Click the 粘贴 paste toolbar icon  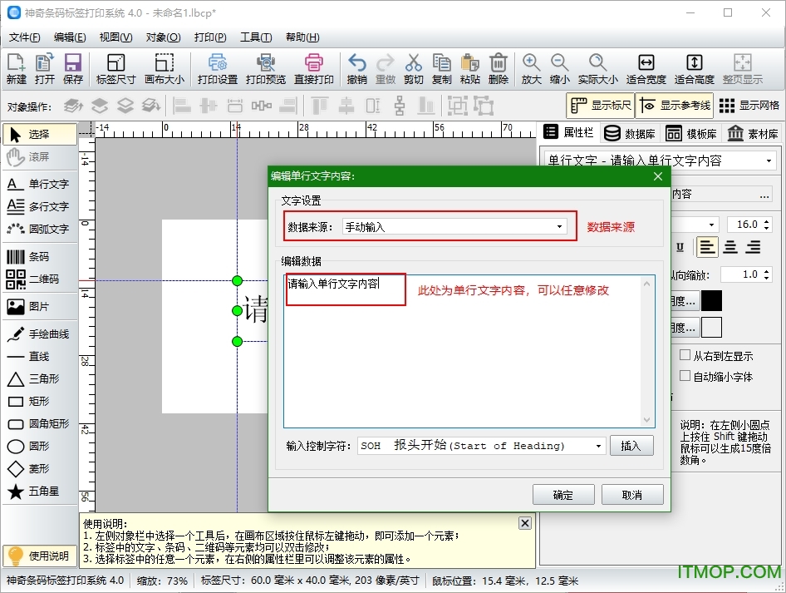(x=469, y=67)
